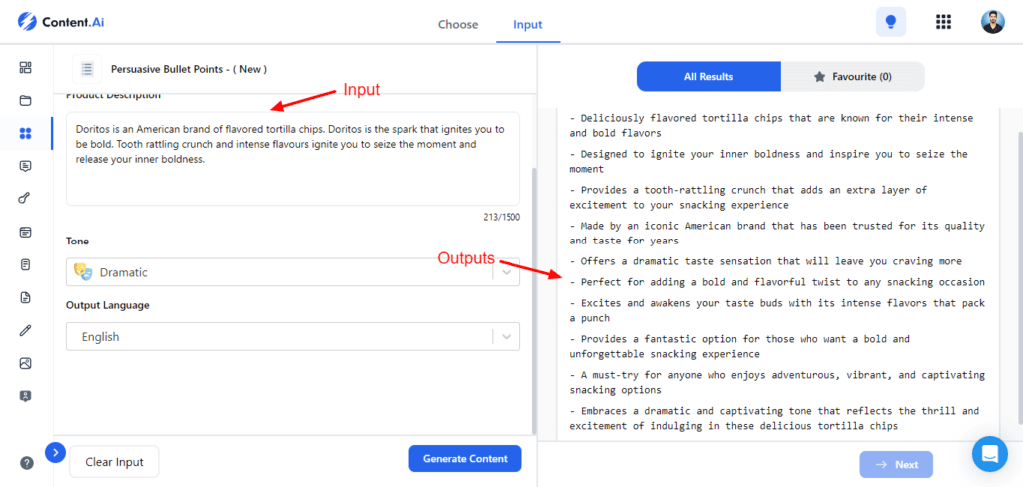Select the four-dot templates sidebar icon
This screenshot has width=1023, height=487.
25,133
